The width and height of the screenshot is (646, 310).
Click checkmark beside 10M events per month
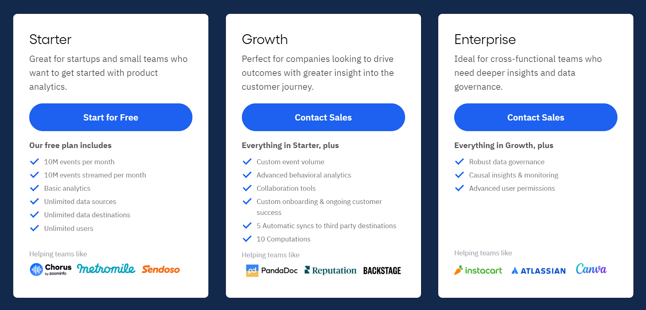click(34, 162)
